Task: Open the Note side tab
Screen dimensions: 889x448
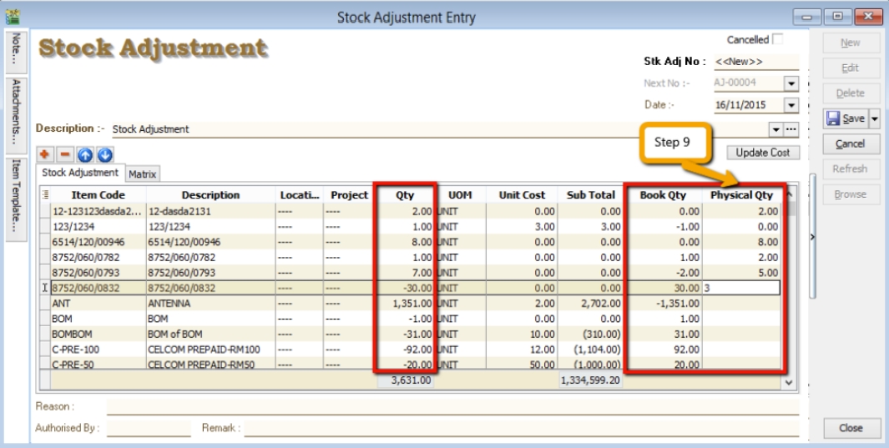Action: 16,52
